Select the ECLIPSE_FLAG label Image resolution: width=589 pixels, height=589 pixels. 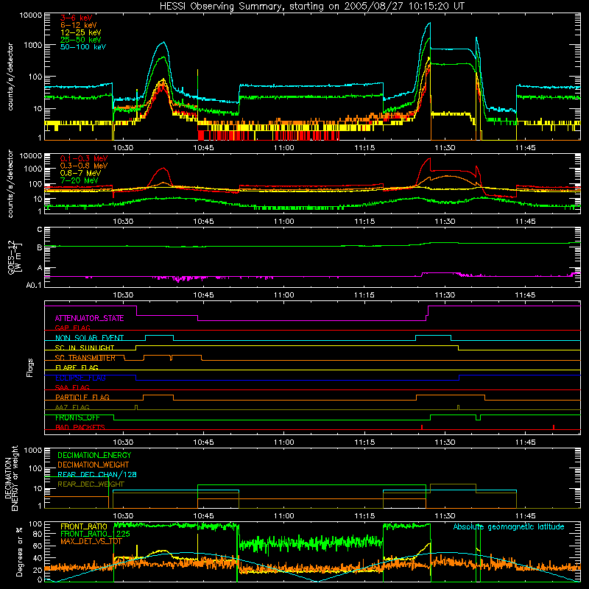pyautogui.click(x=80, y=378)
